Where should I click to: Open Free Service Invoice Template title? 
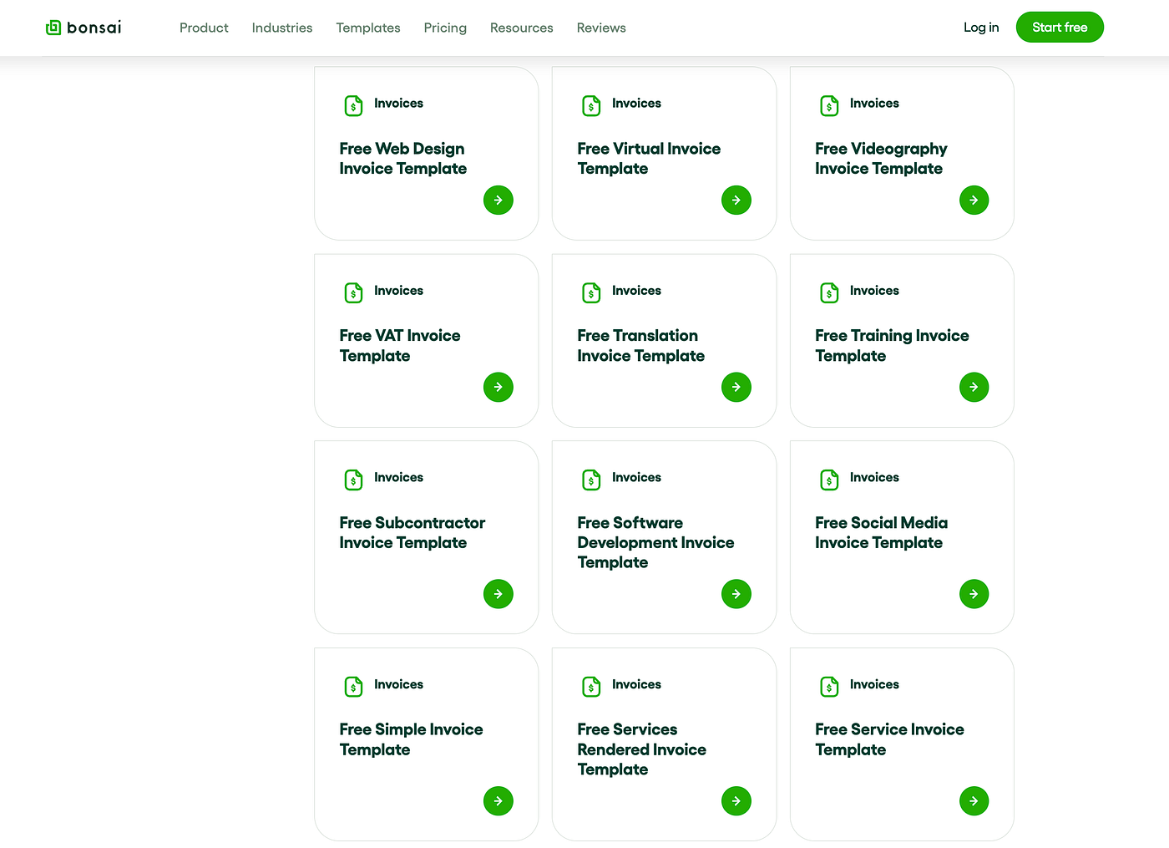coord(889,739)
